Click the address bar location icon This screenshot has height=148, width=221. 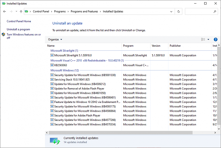click(26, 11)
